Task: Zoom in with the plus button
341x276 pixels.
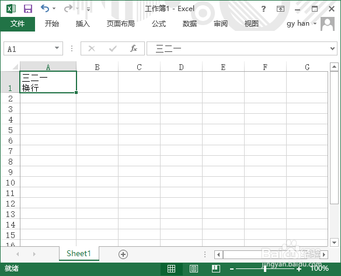Action: click(299, 269)
